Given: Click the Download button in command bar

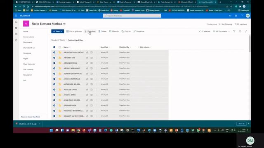Looking at the screenshot, I should [90, 31].
